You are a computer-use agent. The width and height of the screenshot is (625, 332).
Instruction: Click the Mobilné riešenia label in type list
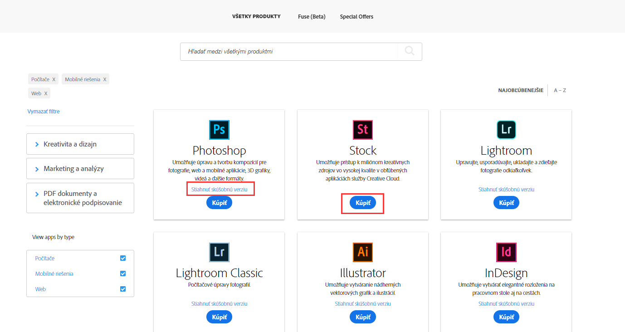point(54,273)
